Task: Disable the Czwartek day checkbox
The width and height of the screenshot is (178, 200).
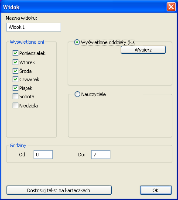Action: (x=15, y=79)
